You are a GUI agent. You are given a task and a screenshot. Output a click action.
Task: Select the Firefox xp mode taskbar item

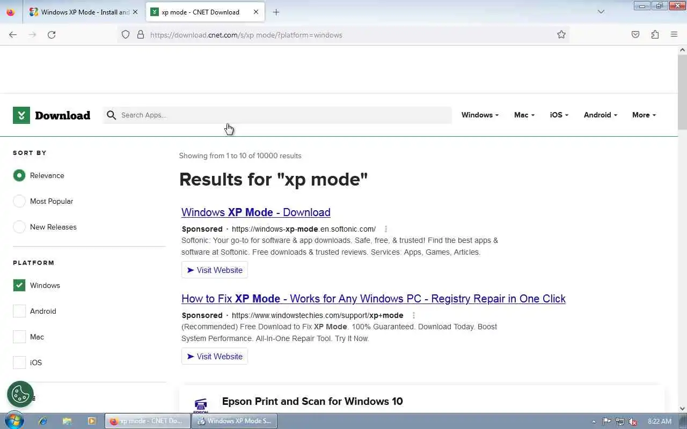click(147, 421)
